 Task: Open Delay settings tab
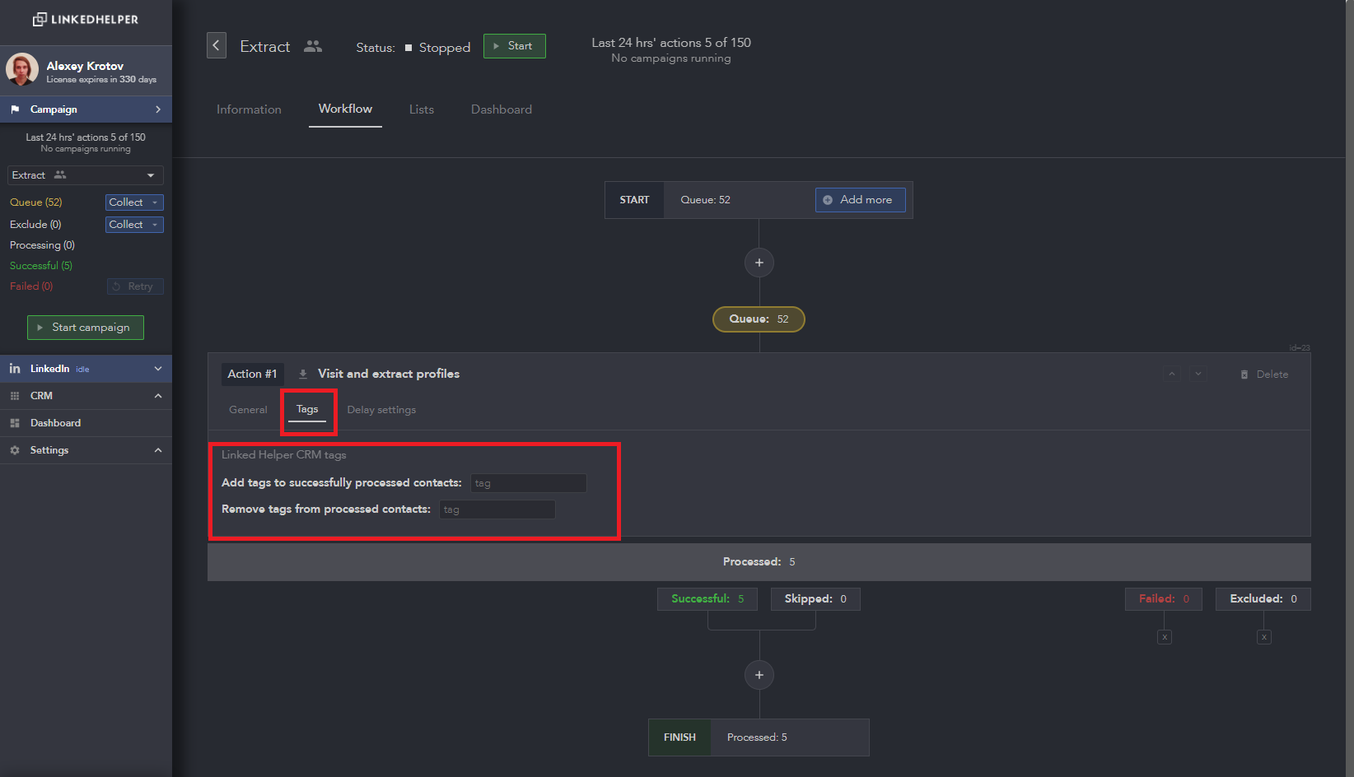click(x=381, y=410)
